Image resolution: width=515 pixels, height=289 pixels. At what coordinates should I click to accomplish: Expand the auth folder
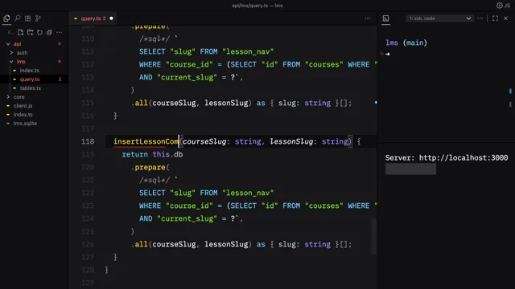tap(22, 53)
